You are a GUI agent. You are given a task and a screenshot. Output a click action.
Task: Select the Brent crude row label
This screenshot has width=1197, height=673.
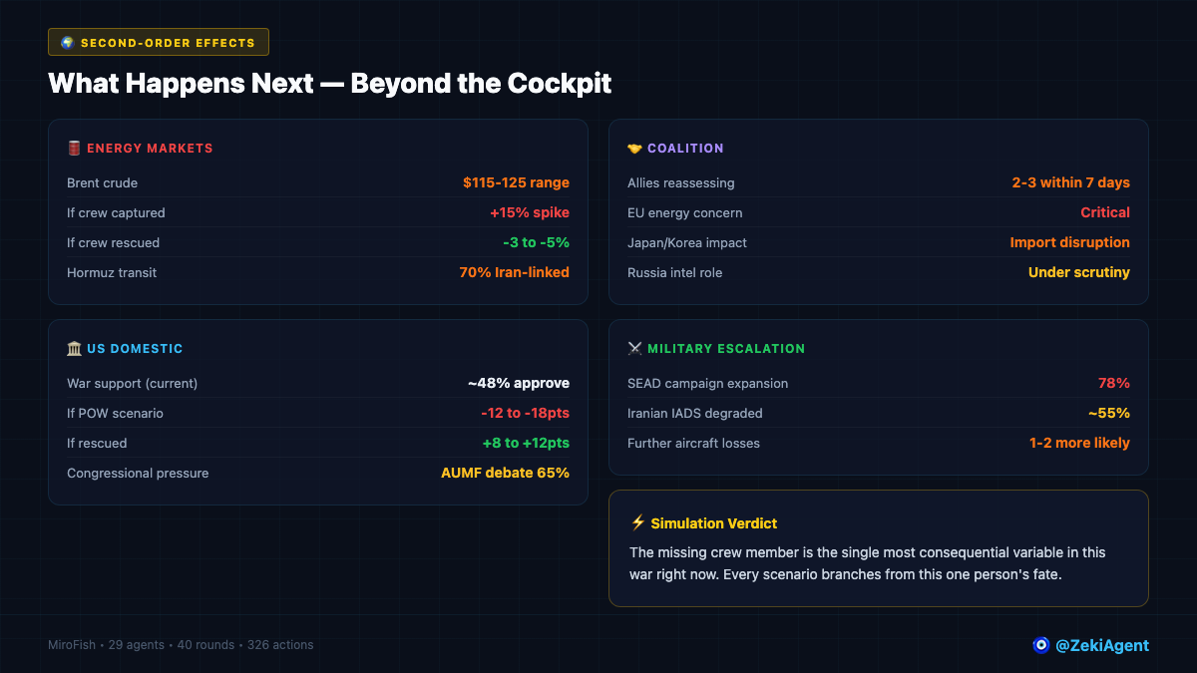(x=103, y=183)
